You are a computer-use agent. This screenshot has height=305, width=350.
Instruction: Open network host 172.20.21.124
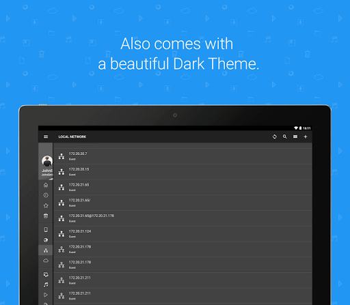tap(183, 234)
